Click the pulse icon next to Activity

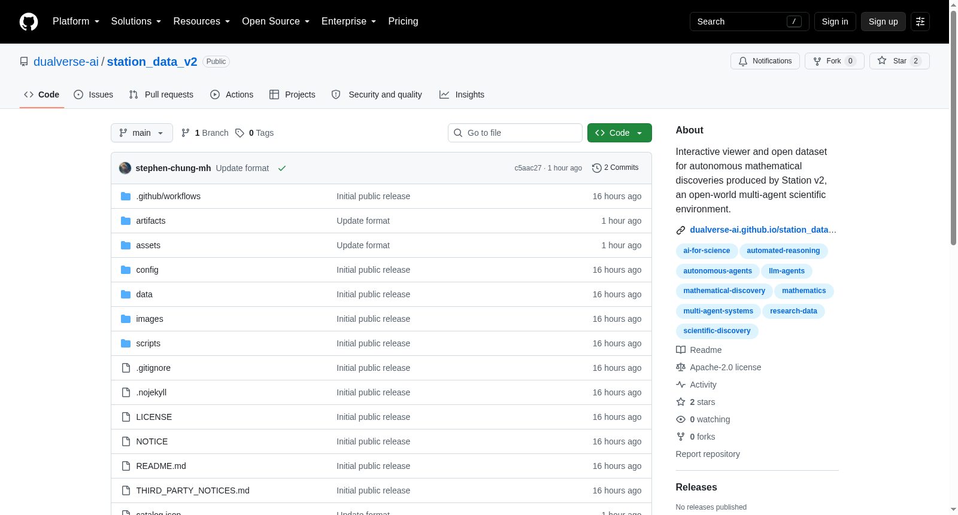point(681,385)
